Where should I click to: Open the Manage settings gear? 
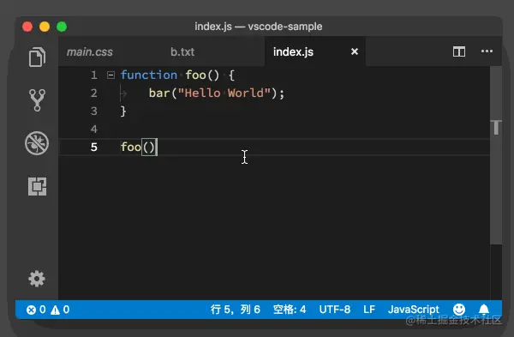[x=37, y=279]
